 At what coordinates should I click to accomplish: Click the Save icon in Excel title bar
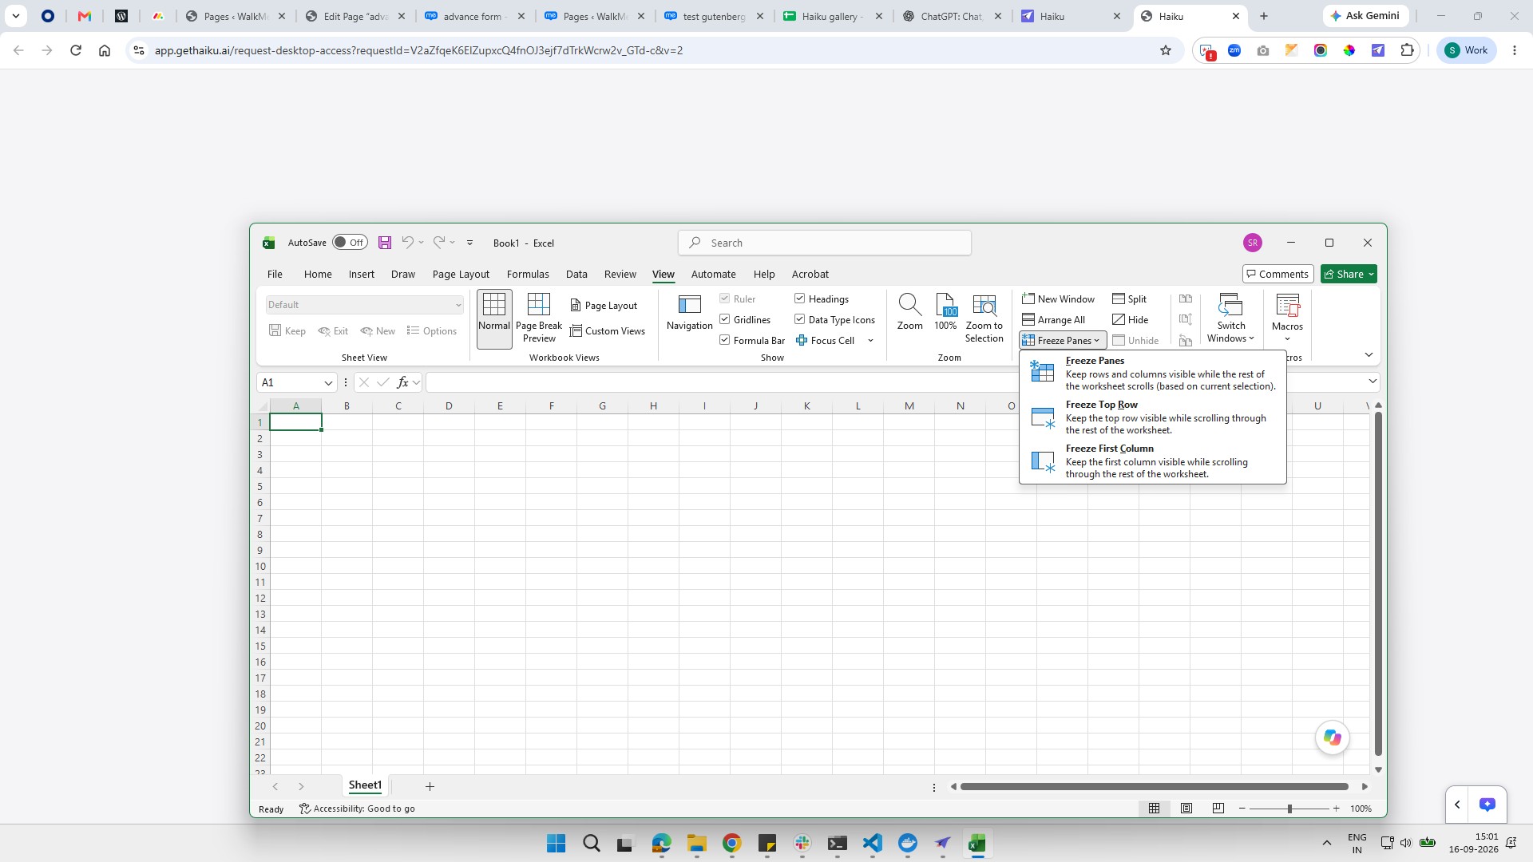point(385,243)
